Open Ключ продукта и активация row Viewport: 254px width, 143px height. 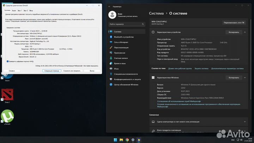[x=199, y=130]
